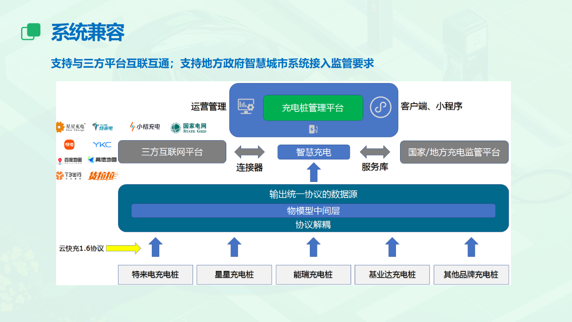The image size is (572, 322).
Task: Click the 星星充电 Star Charge logo
Action: 70,127
